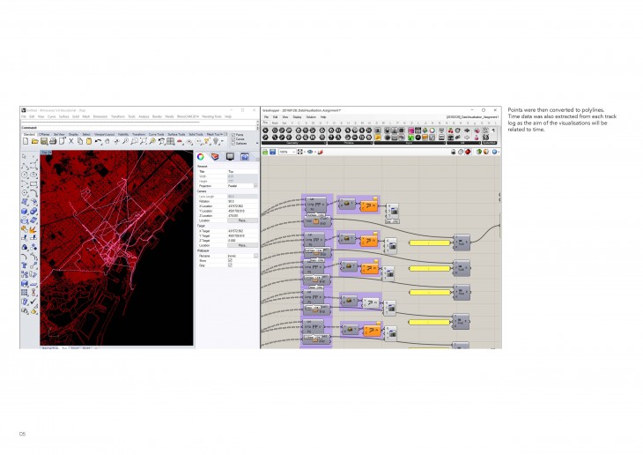Toggle Grasshopper preview eye icon
Viewport: 643px width, 455px height.
tap(311, 152)
